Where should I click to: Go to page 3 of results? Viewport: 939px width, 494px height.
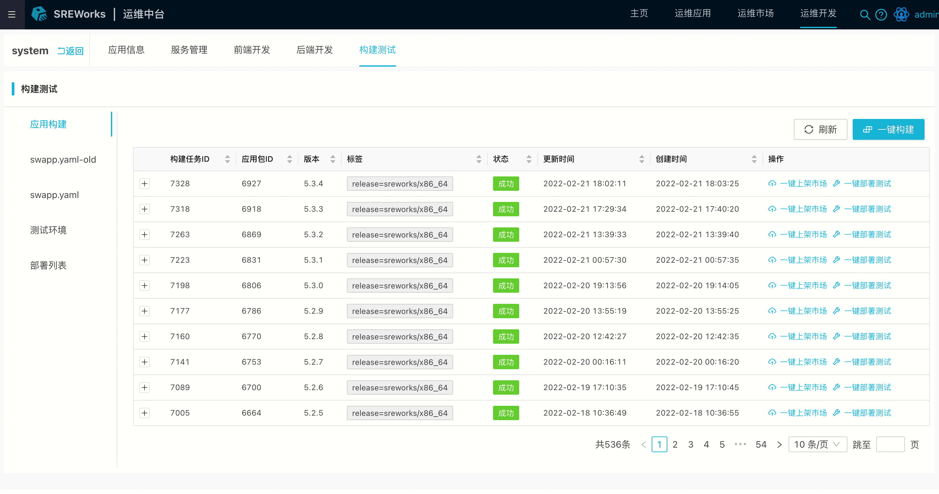point(691,444)
